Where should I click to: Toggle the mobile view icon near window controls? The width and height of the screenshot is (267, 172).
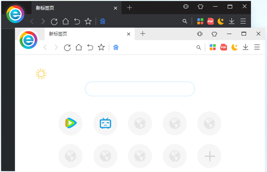199,34
